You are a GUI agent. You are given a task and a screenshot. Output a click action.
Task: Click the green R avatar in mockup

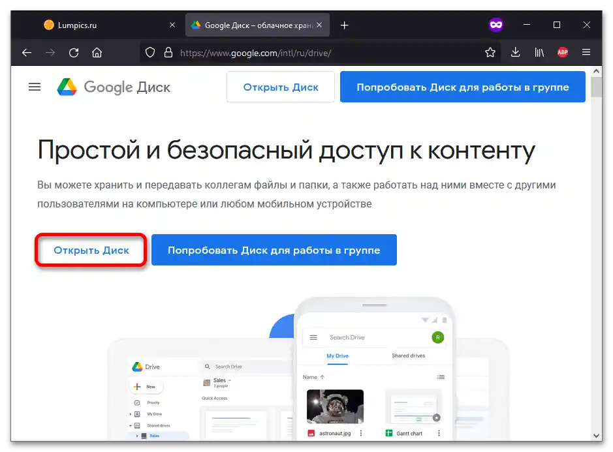437,337
